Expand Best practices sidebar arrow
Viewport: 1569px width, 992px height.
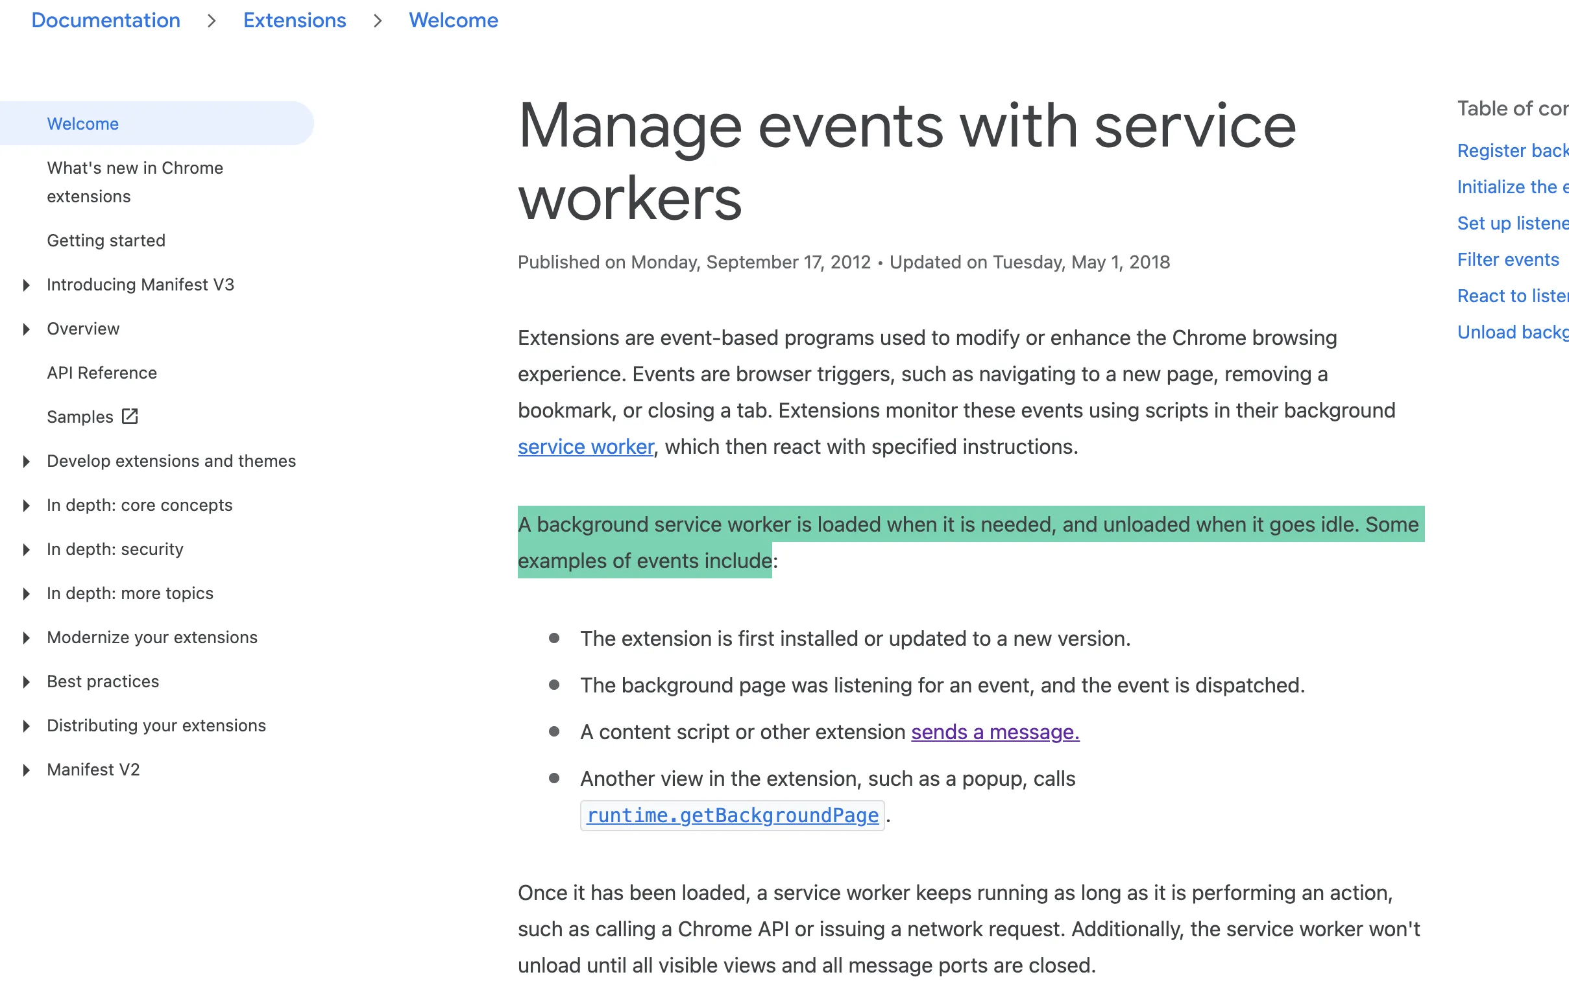pos(26,681)
